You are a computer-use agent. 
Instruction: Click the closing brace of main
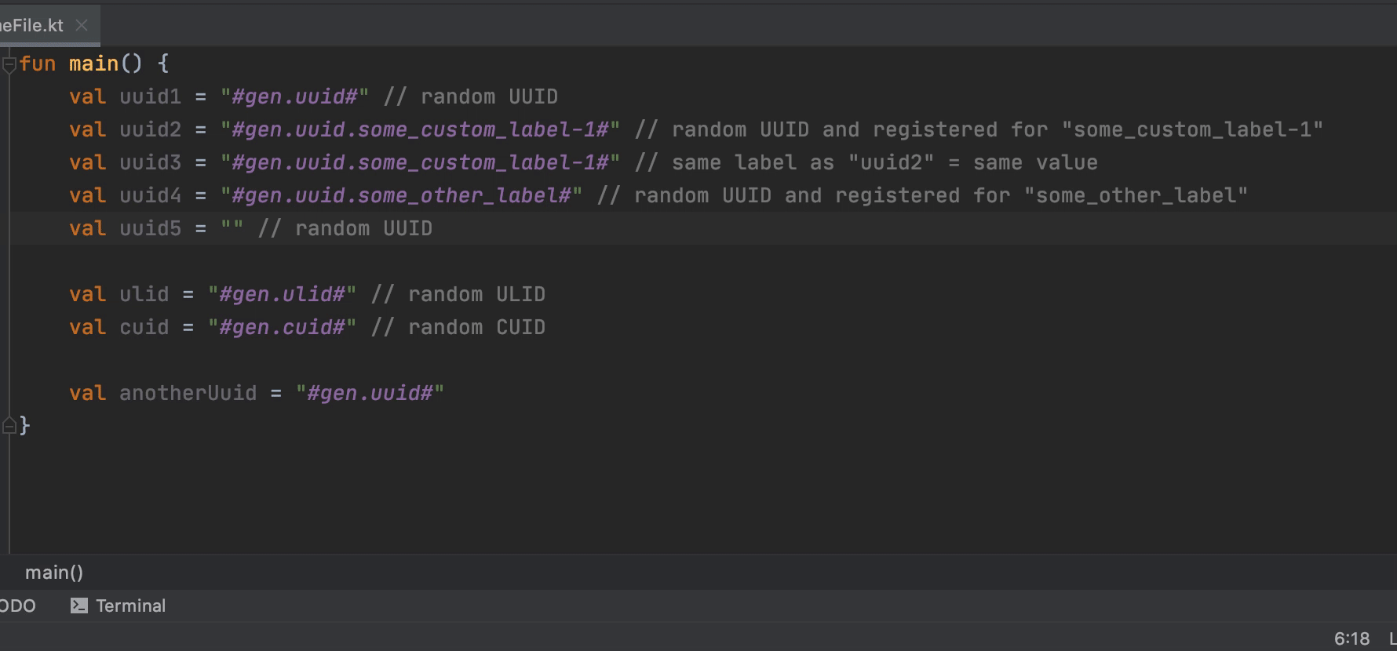pyautogui.click(x=25, y=426)
